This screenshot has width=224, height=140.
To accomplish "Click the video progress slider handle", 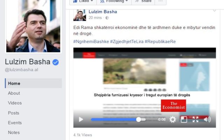I will [139, 119].
